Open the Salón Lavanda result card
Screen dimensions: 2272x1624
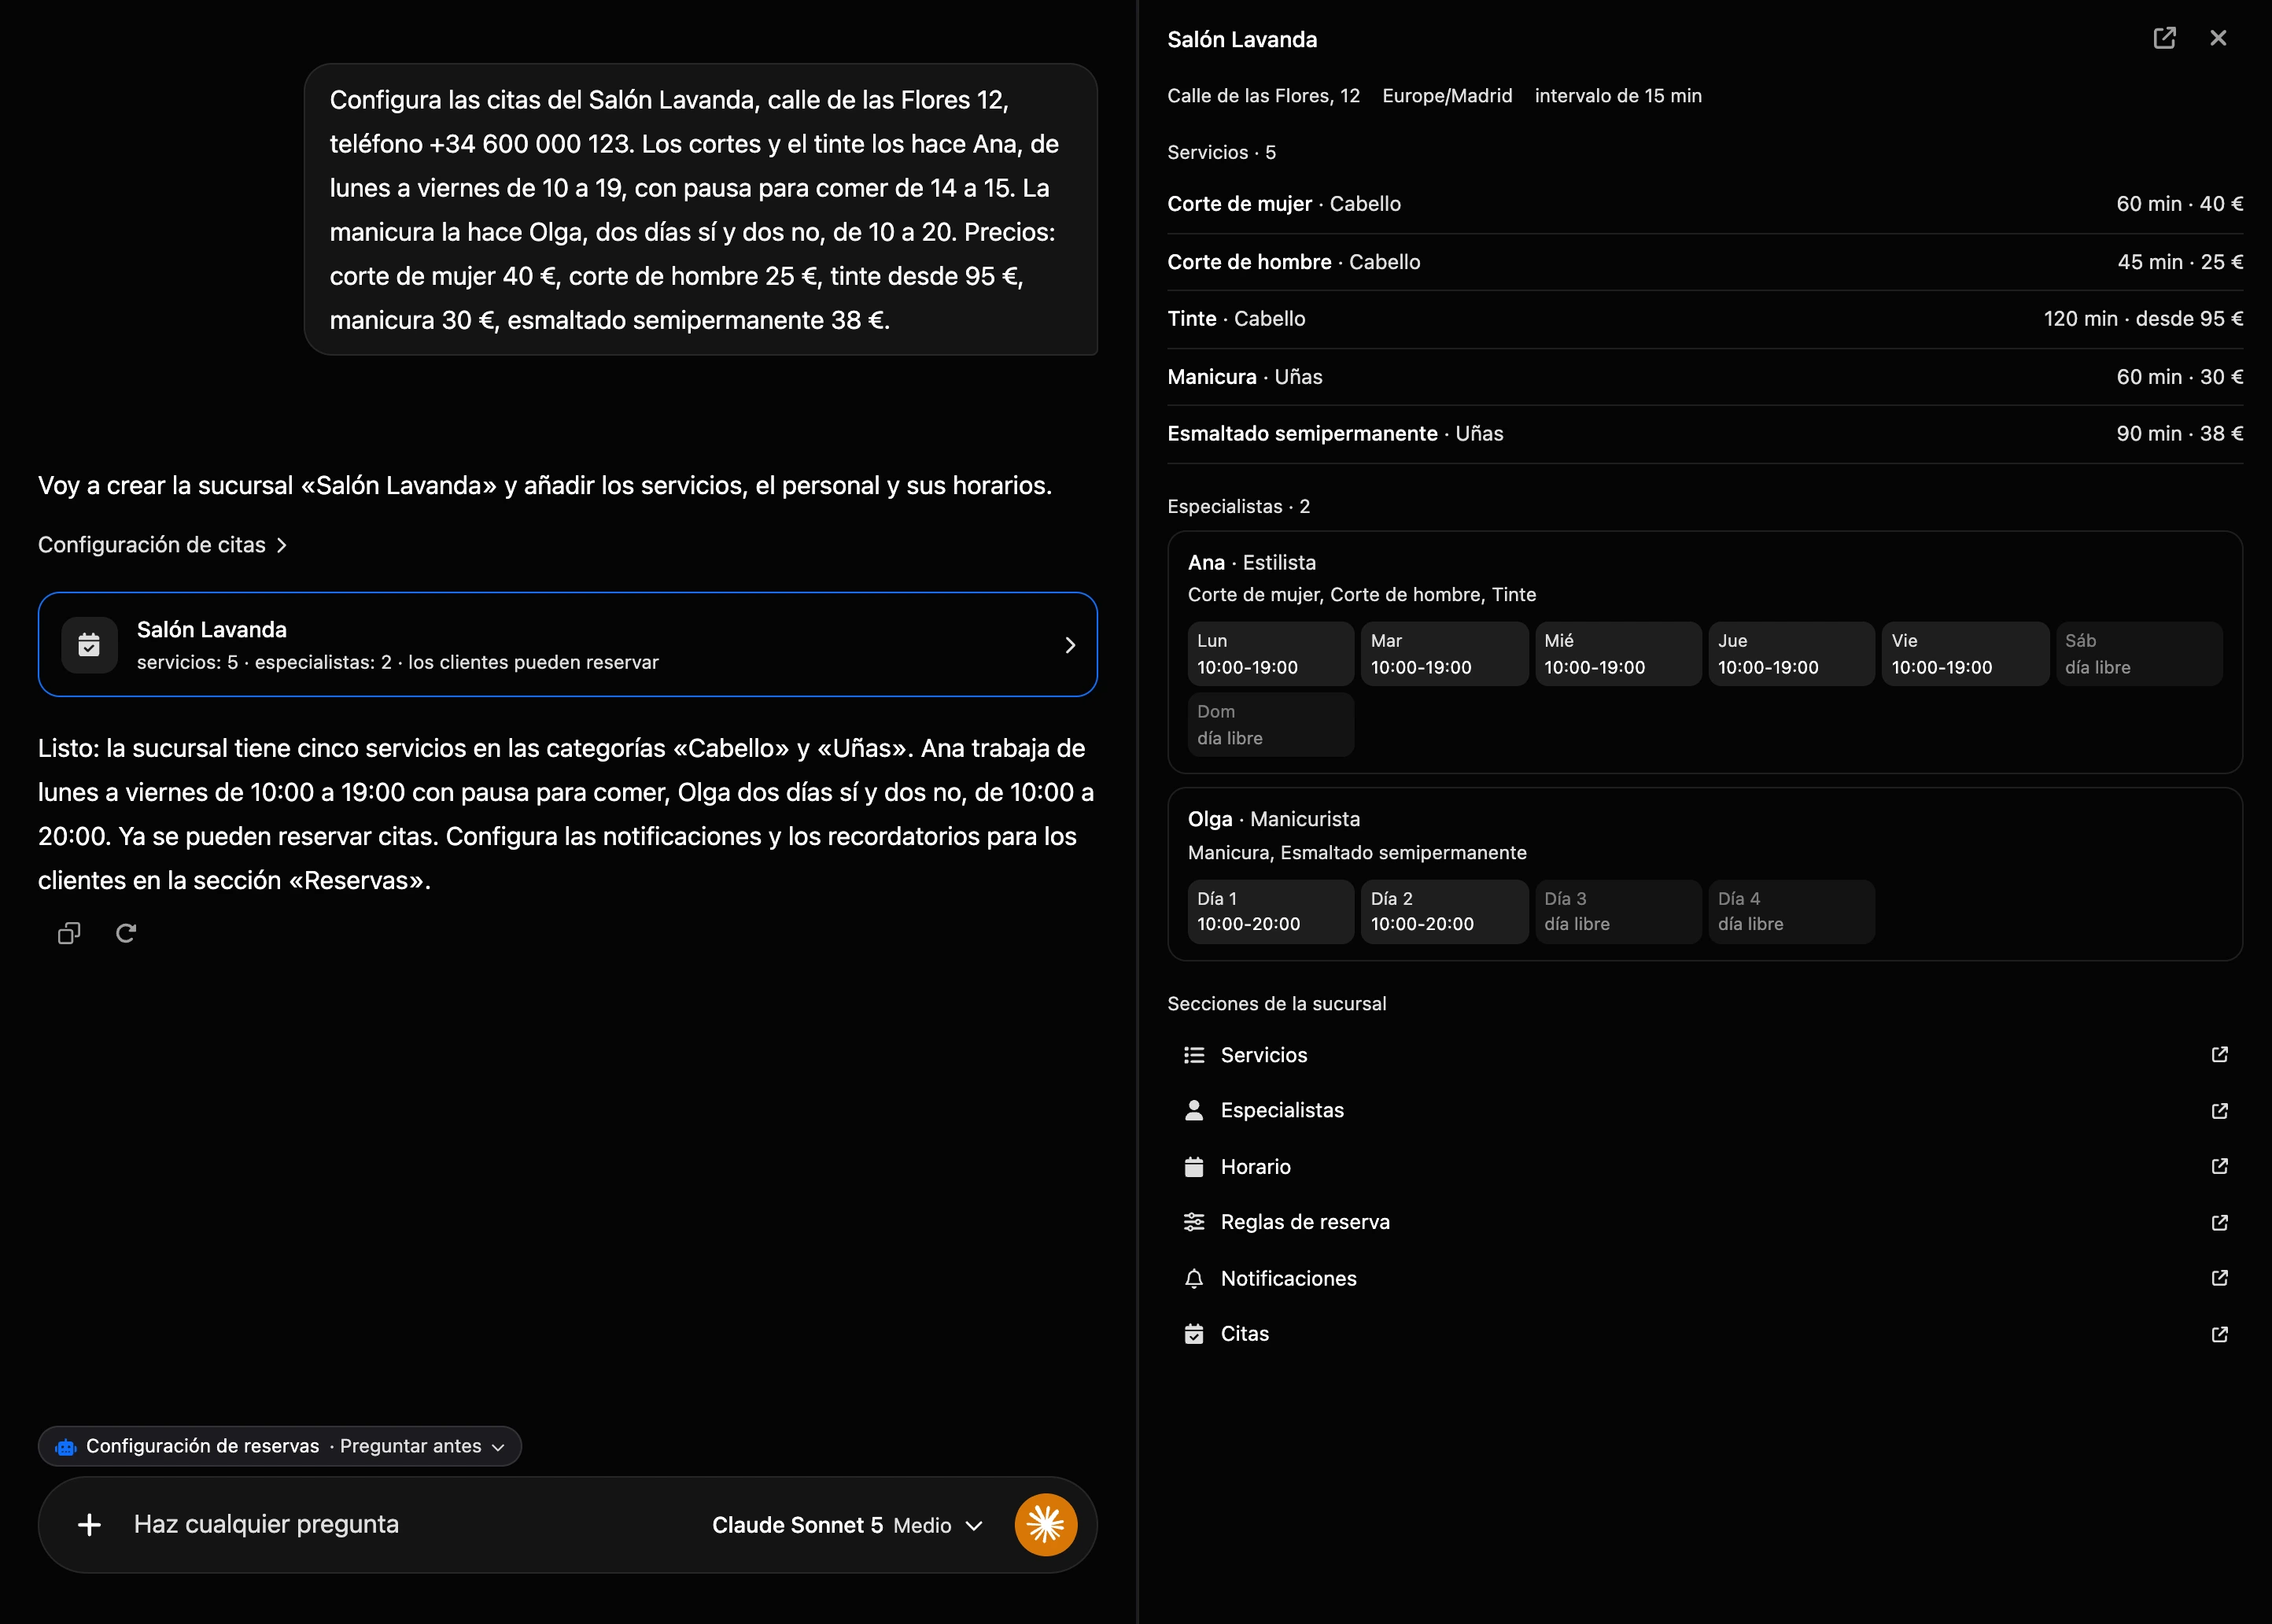(568, 645)
